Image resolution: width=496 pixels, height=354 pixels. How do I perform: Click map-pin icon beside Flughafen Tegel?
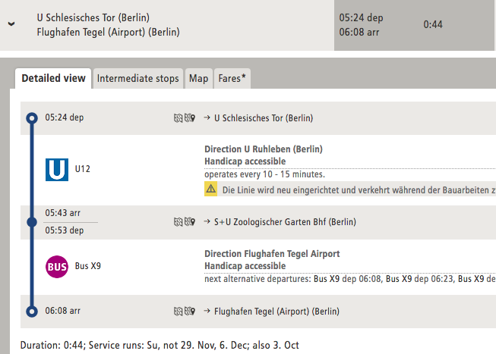pos(191,311)
